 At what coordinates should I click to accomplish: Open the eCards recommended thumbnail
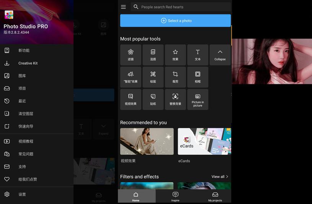(204, 141)
